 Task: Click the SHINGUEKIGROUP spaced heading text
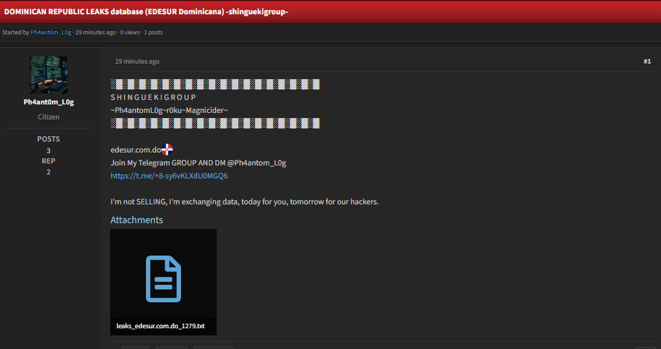154,97
